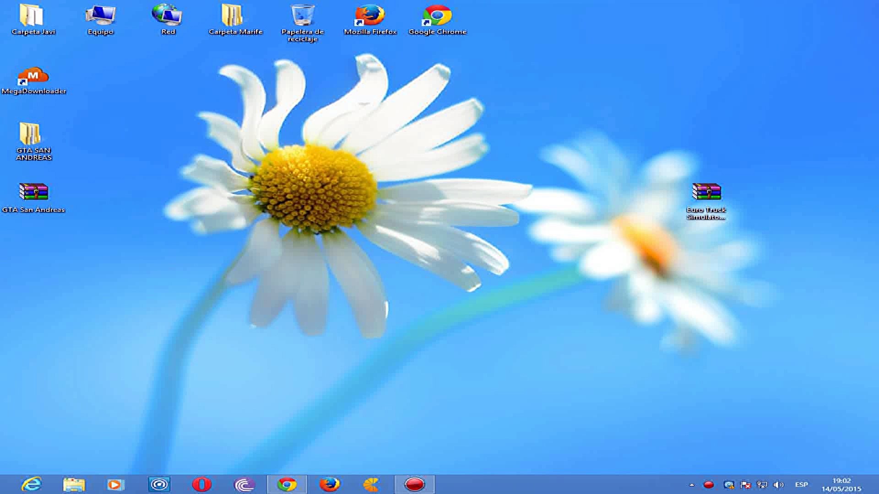Open the media player taskbar icon
The image size is (879, 494).
[x=115, y=484]
